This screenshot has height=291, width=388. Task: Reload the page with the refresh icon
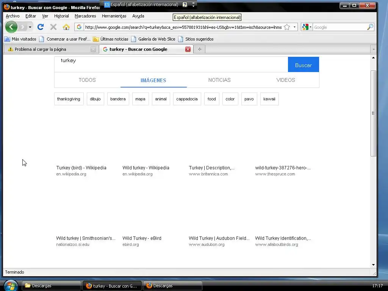coord(41,27)
